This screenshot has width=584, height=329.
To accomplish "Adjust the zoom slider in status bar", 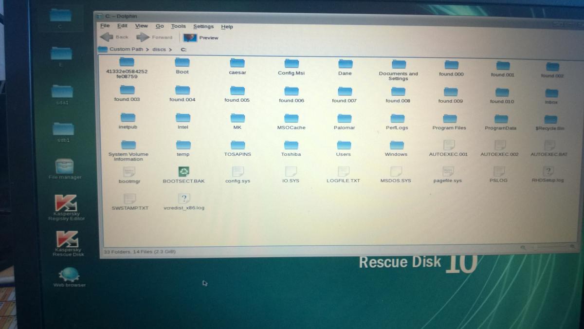I will point(550,248).
